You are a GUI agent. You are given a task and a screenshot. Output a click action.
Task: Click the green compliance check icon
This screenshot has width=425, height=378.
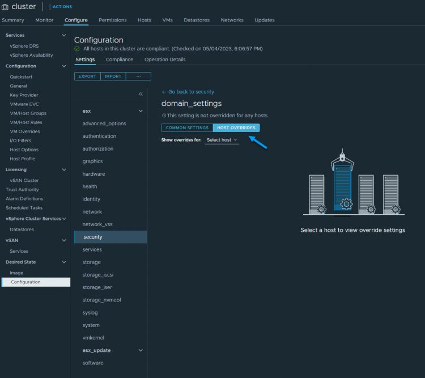77,49
